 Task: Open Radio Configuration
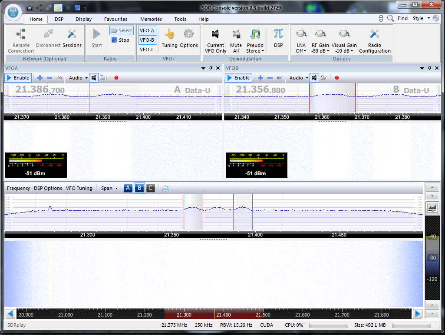(374, 39)
